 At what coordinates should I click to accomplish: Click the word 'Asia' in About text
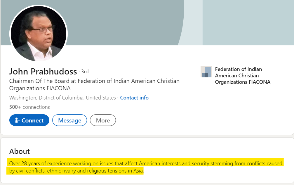click(138, 171)
